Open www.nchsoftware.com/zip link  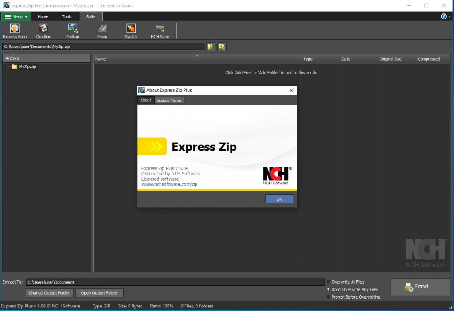pyautogui.click(x=169, y=184)
